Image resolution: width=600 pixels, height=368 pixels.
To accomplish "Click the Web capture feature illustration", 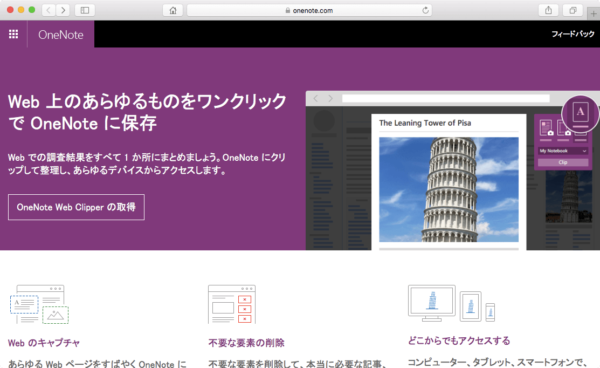I will (x=39, y=305).
